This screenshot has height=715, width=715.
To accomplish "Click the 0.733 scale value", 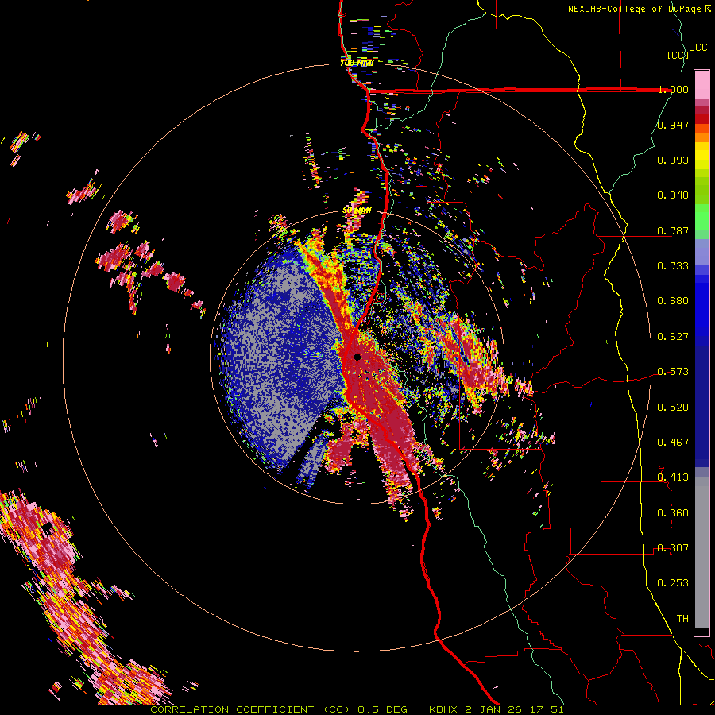I will coord(673,266).
